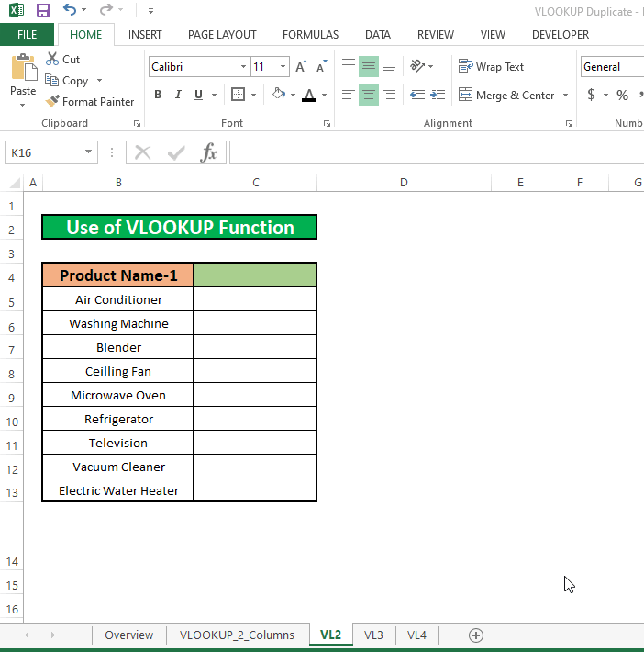Select column D header
Viewport: 644px width, 652px height.
(x=404, y=182)
